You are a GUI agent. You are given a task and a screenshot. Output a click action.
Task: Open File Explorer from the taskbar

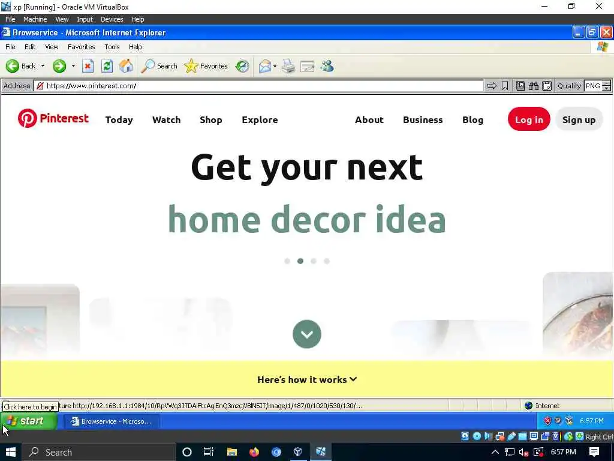pyautogui.click(x=232, y=452)
